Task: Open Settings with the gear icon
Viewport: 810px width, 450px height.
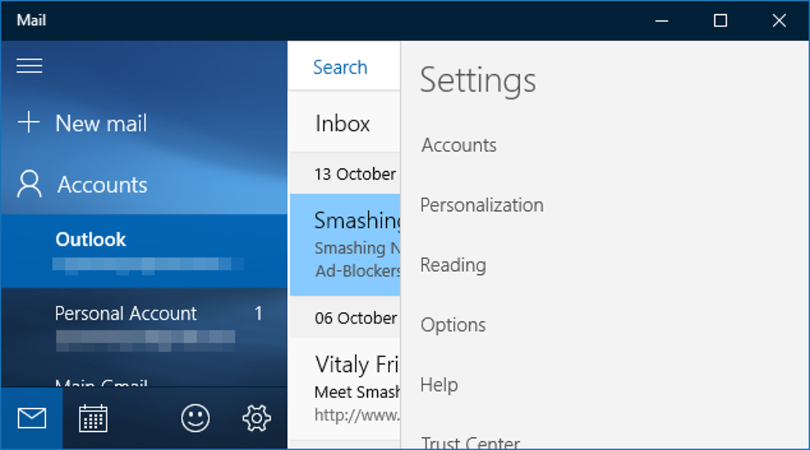Action: coord(255,418)
